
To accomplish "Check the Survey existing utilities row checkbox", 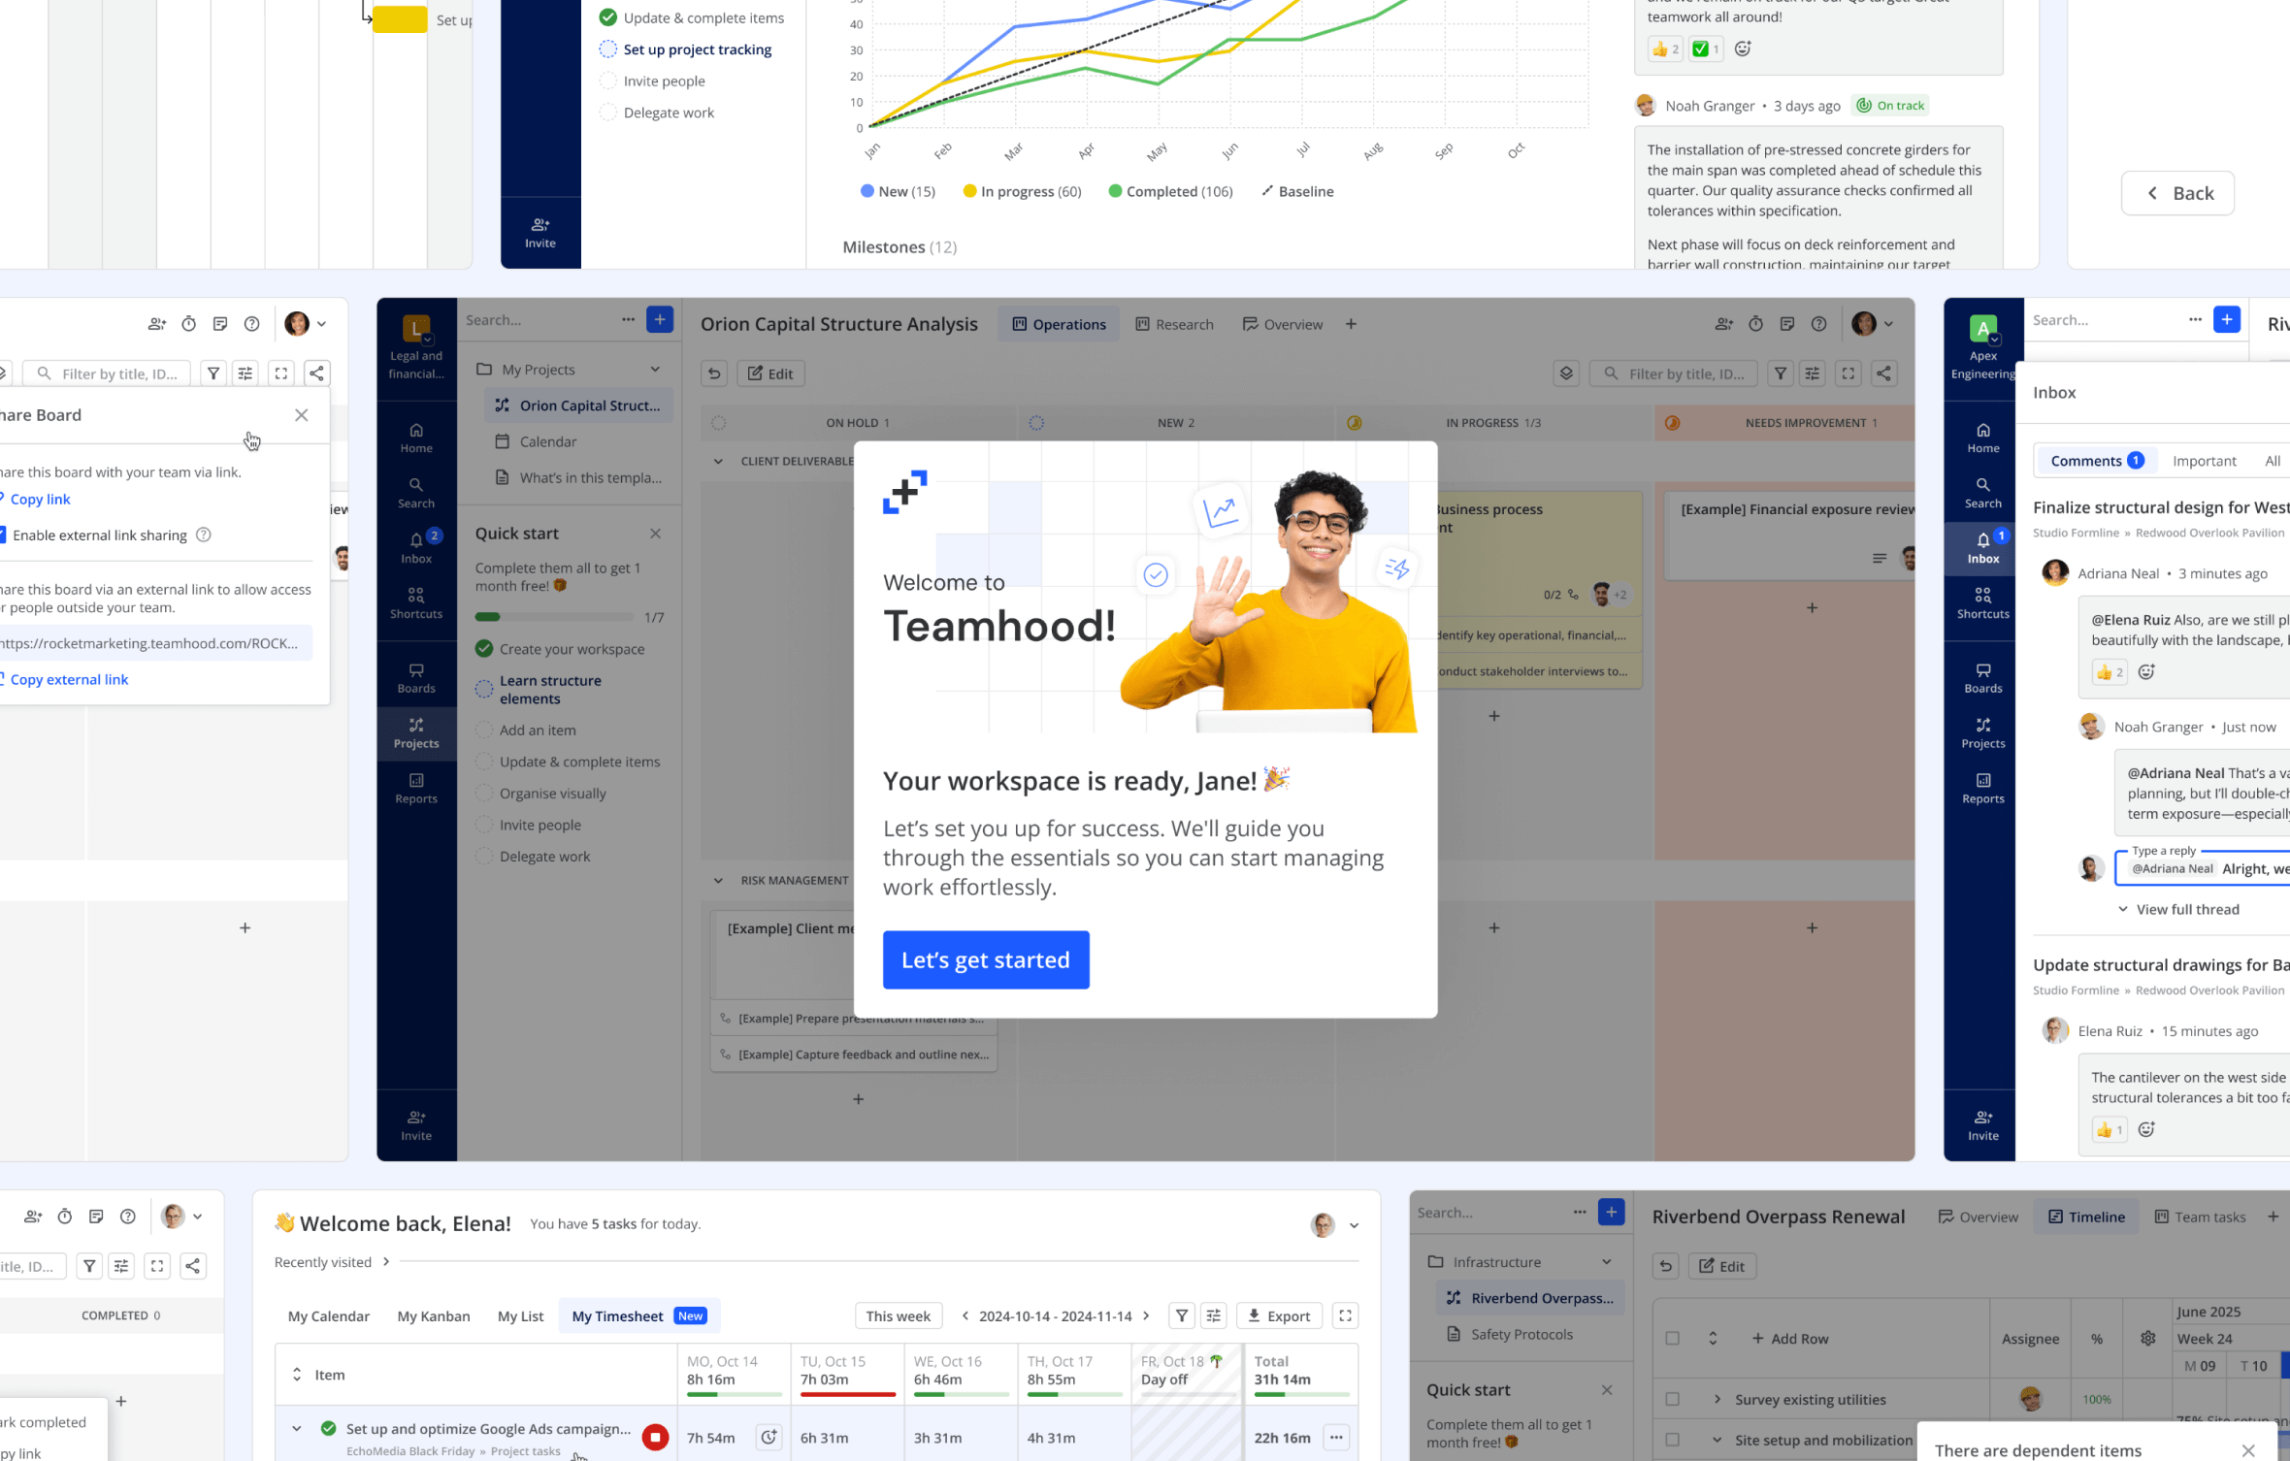I will (1672, 1399).
